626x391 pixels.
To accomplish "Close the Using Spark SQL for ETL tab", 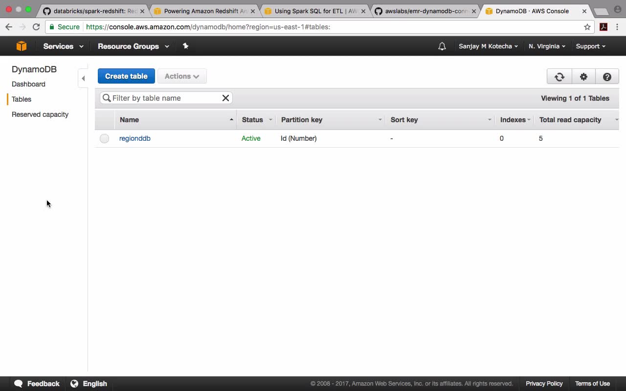I will (x=363, y=11).
